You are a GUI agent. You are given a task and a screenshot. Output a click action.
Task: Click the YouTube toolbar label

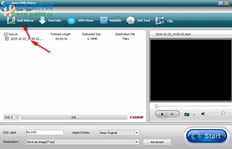coord(55,20)
